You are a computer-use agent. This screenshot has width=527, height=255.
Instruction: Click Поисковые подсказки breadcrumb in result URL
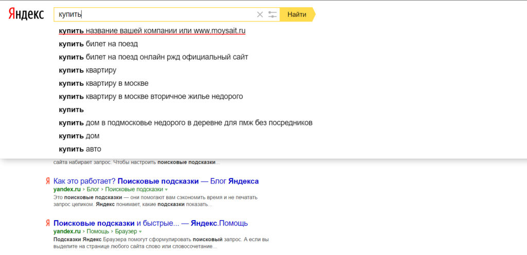click(x=134, y=189)
